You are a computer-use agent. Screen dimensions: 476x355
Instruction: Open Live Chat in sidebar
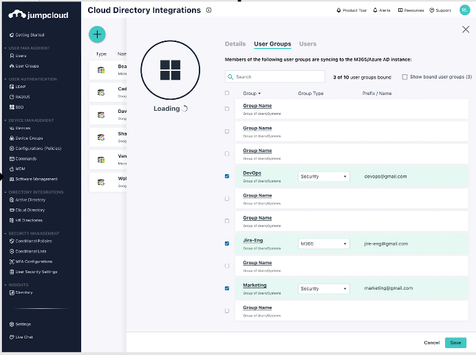point(23,337)
